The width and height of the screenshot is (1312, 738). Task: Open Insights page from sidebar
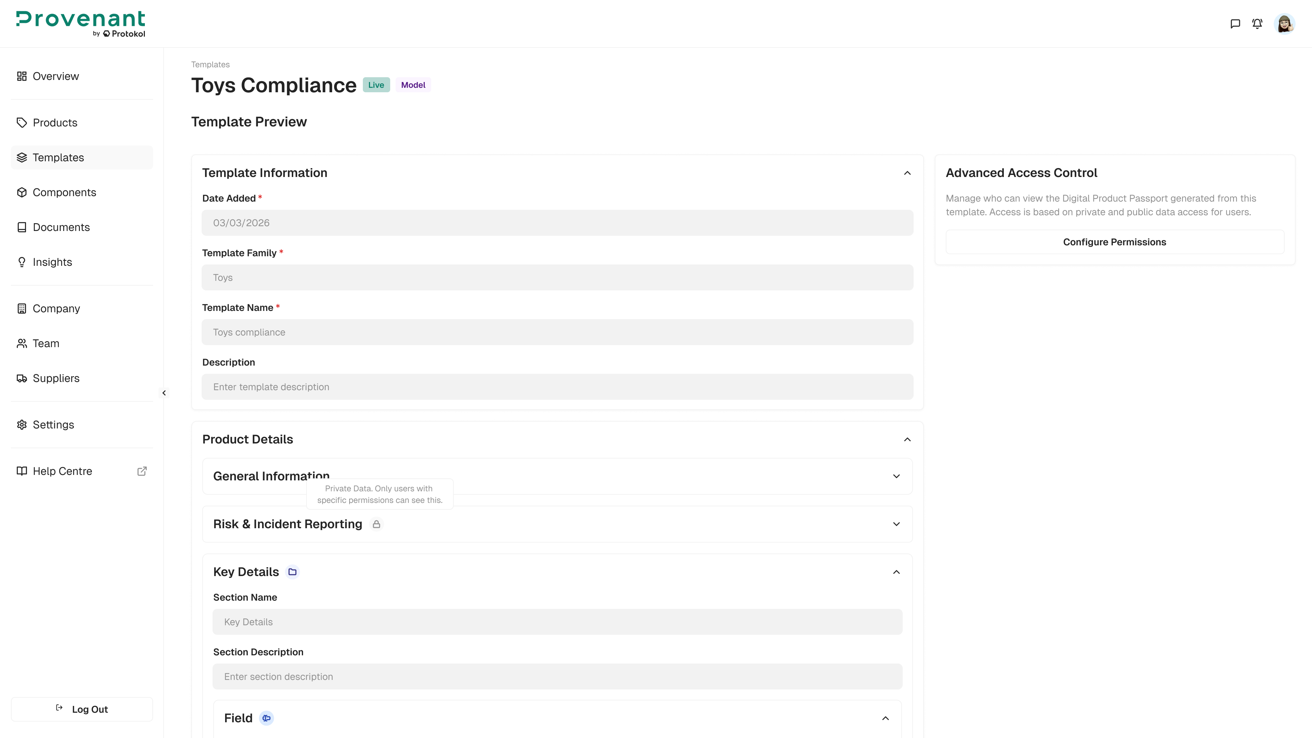click(x=82, y=262)
